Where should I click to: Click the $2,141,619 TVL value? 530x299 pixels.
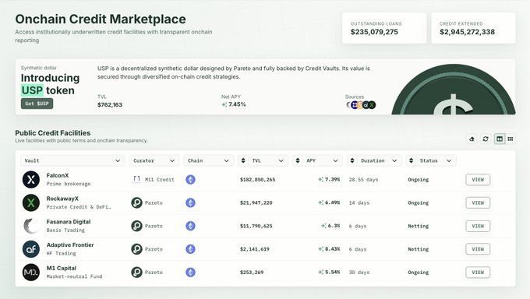coord(255,249)
